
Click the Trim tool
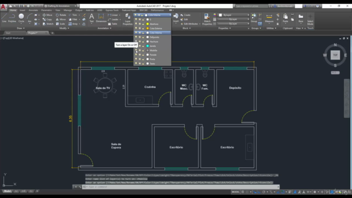pyautogui.click(x=73, y=15)
